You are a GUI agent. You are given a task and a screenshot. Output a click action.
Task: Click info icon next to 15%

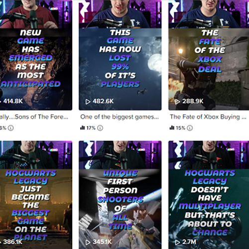190,128
